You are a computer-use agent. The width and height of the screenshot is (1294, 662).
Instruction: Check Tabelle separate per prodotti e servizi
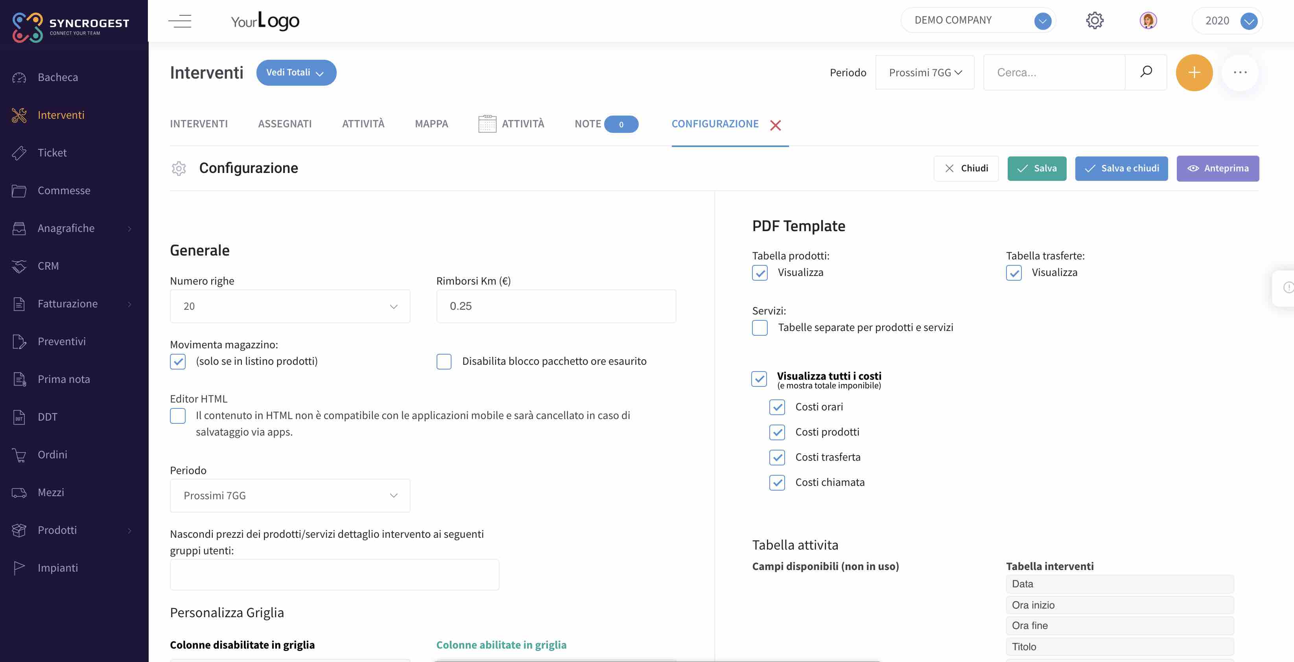759,328
